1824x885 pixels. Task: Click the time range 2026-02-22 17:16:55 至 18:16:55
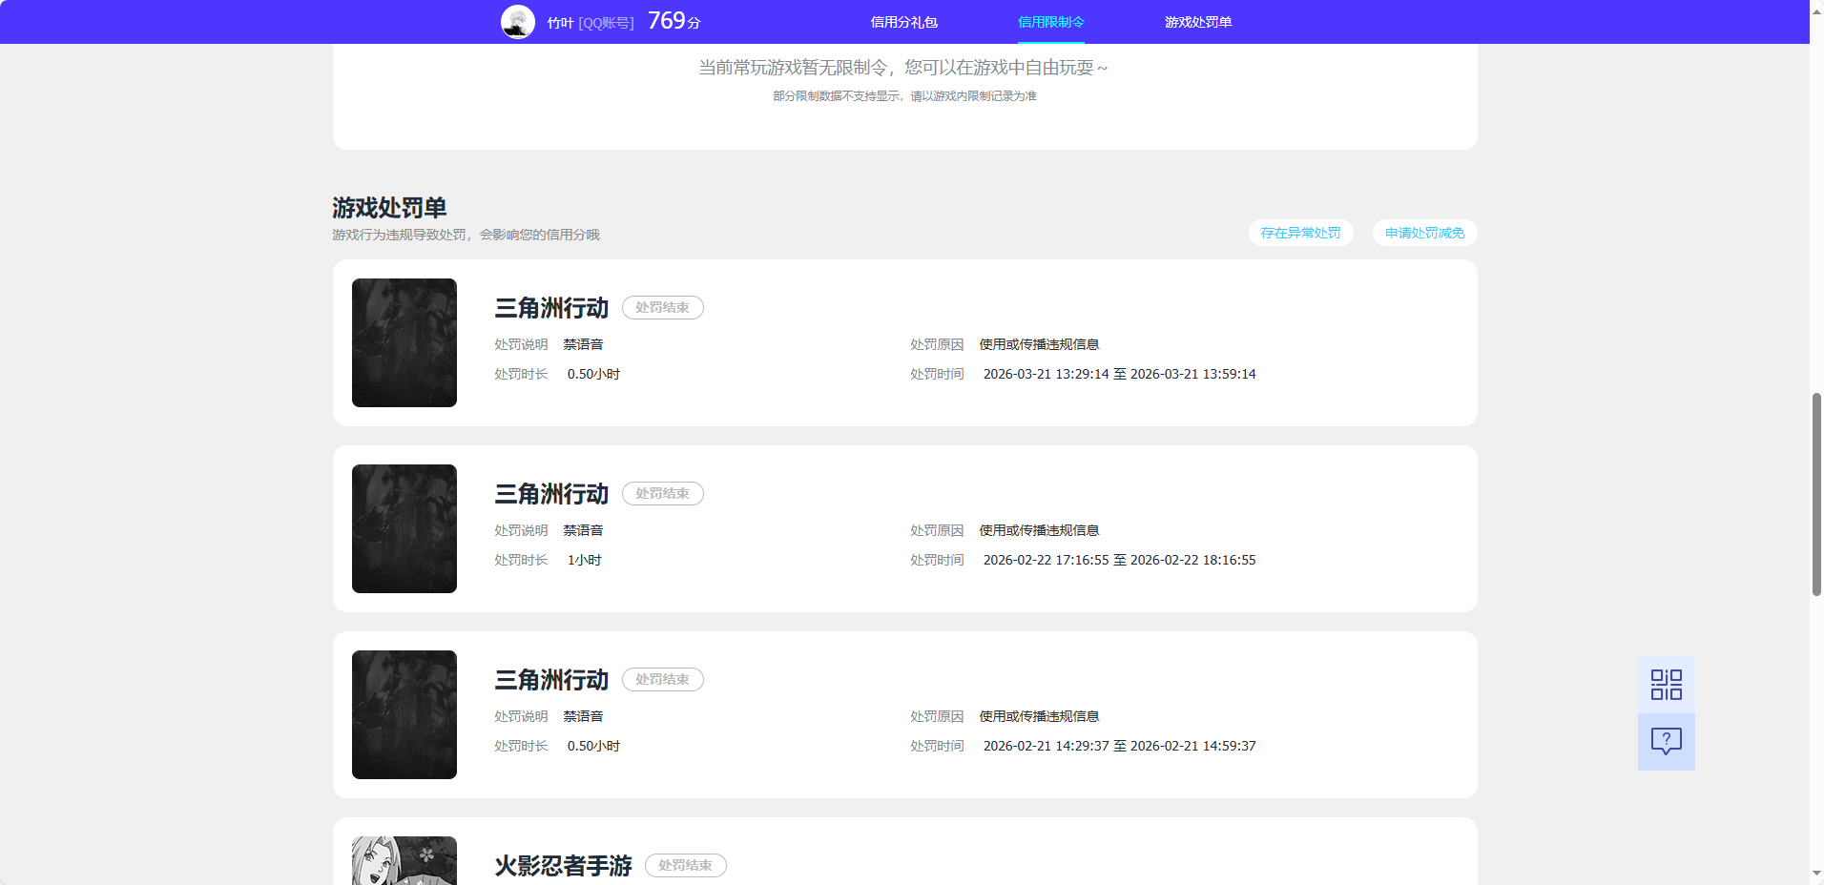click(1120, 560)
